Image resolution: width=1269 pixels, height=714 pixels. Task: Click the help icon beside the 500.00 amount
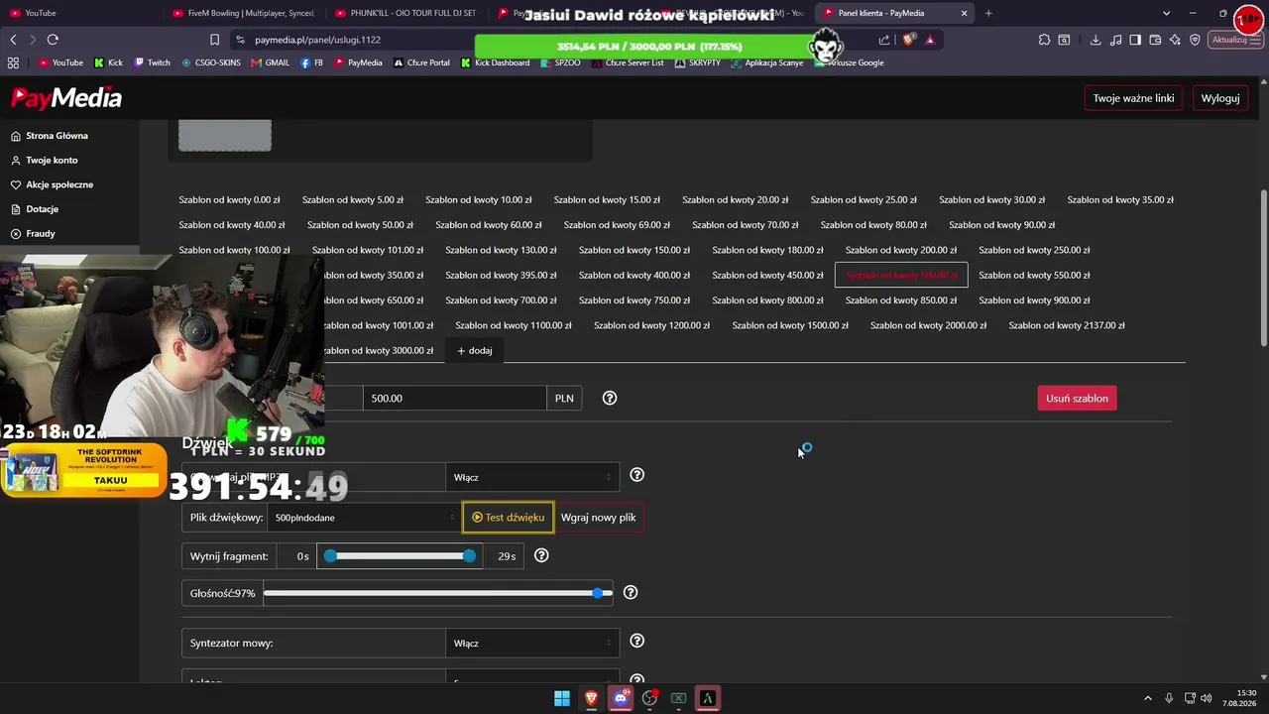[x=610, y=398]
